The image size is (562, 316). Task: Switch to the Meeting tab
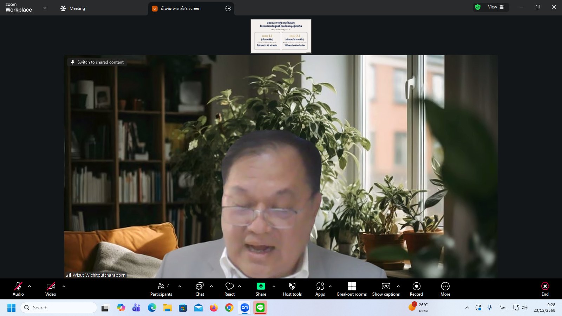(x=73, y=8)
